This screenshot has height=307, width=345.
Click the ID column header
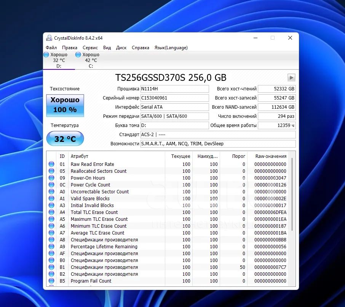pyautogui.click(x=62, y=156)
